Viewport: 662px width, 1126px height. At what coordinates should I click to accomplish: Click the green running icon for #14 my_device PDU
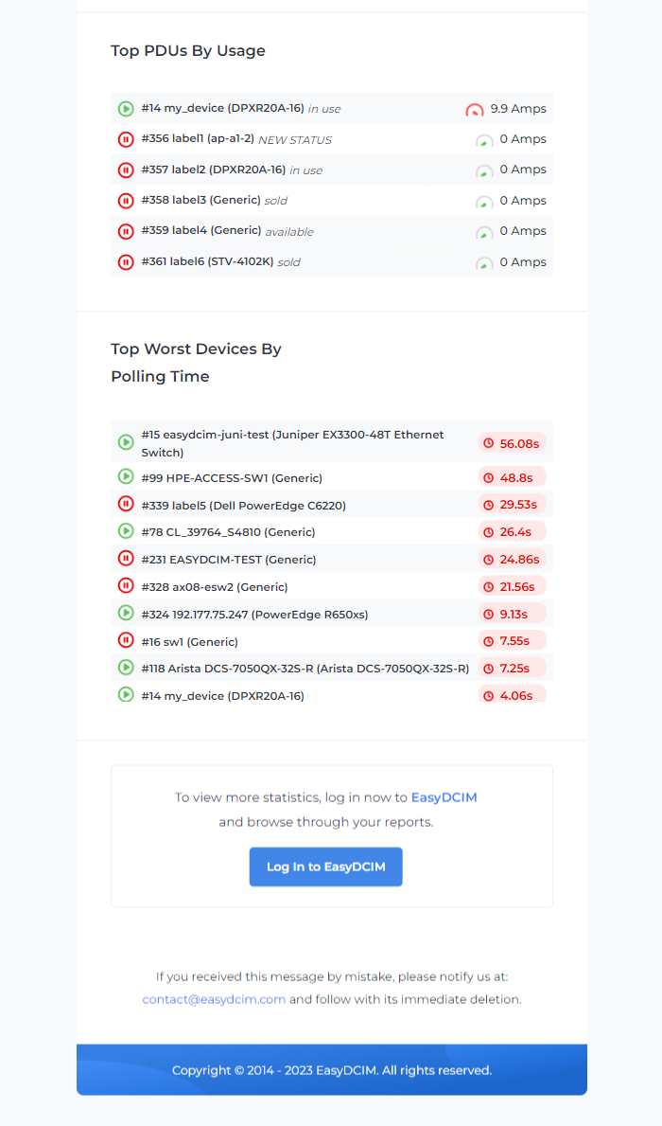(126, 109)
